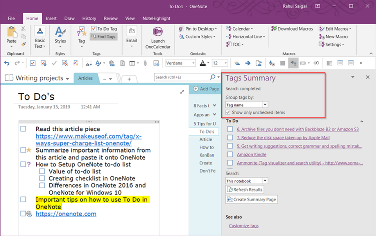376x236 pixels.
Task: Click the Download Macros button
Action: point(292,29)
